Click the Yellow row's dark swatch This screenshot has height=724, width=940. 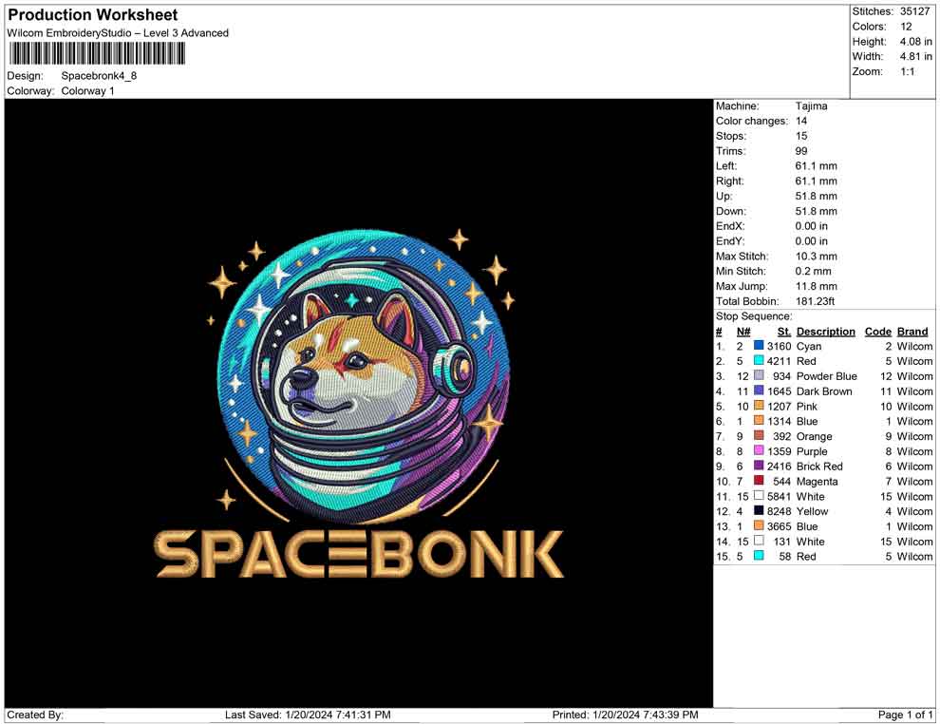pyautogui.click(x=759, y=511)
